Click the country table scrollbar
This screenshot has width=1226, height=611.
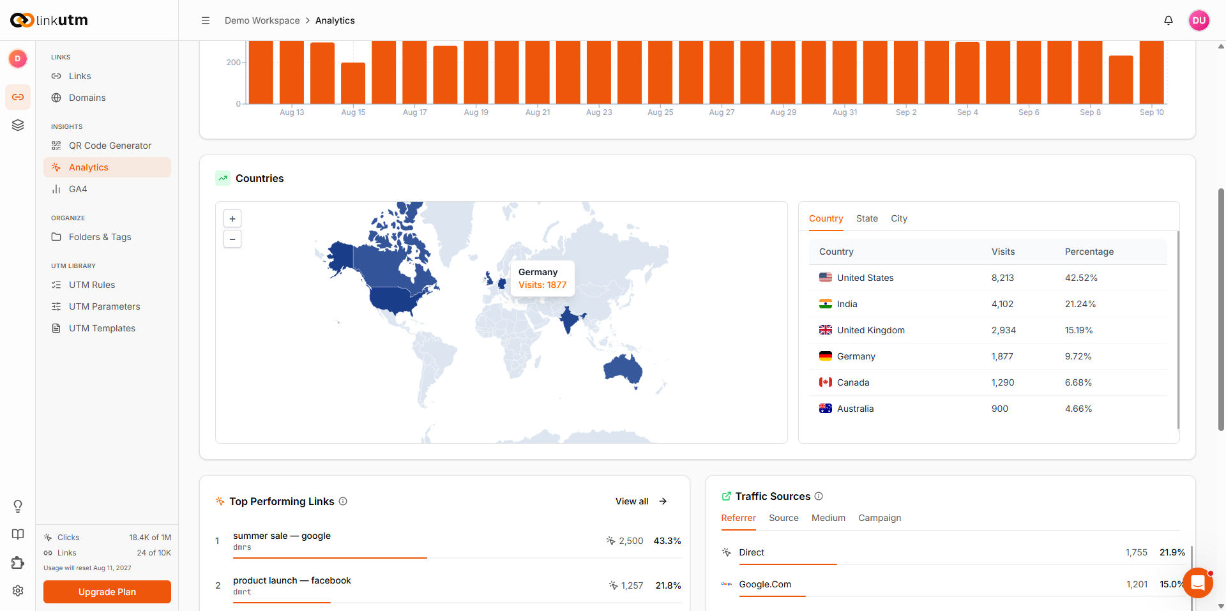coord(1178,330)
